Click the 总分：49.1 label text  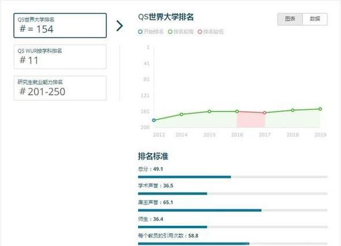(x=150, y=169)
